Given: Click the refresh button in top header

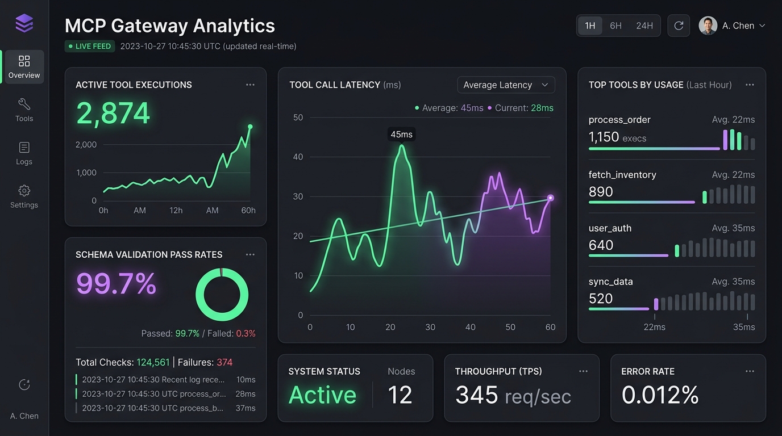Looking at the screenshot, I should click(x=679, y=26).
